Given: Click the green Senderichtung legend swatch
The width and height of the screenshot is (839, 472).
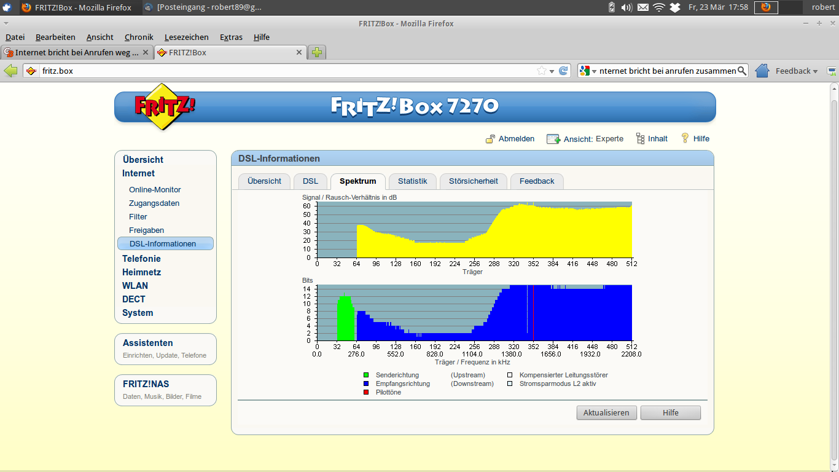Looking at the screenshot, I should 367,375.
